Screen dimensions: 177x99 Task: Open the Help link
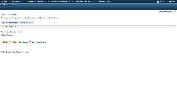pyautogui.click(x=171, y=12)
